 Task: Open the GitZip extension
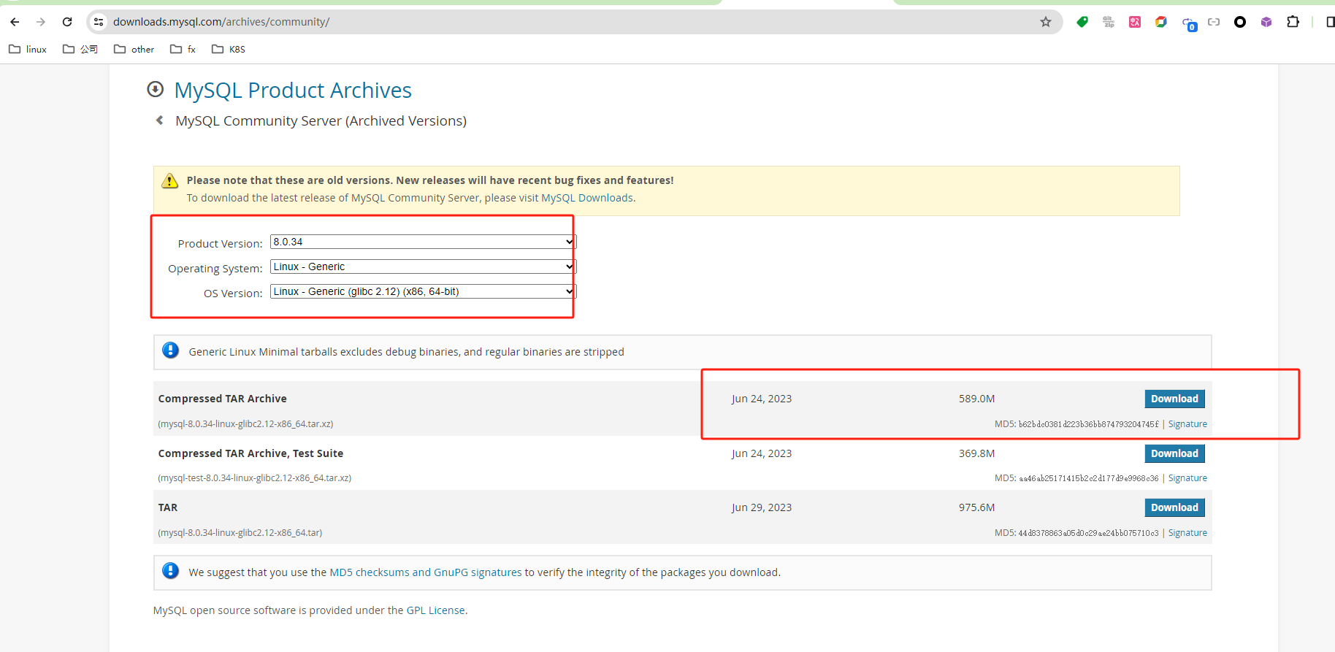tap(1109, 22)
